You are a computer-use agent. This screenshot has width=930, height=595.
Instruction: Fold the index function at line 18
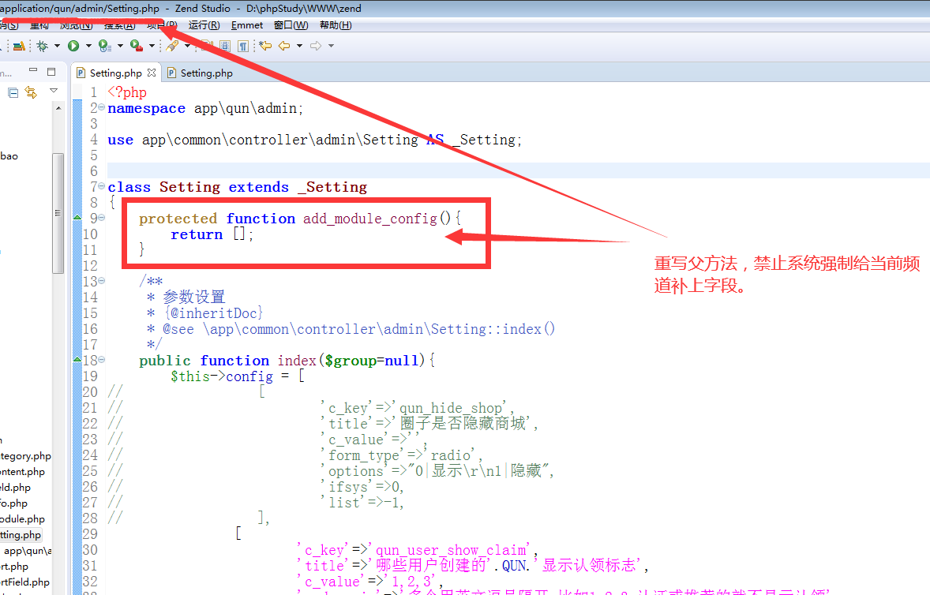tap(102, 360)
